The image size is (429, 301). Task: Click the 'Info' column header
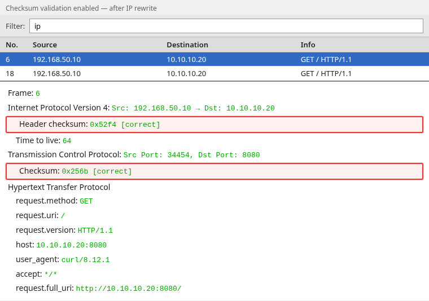pos(308,45)
